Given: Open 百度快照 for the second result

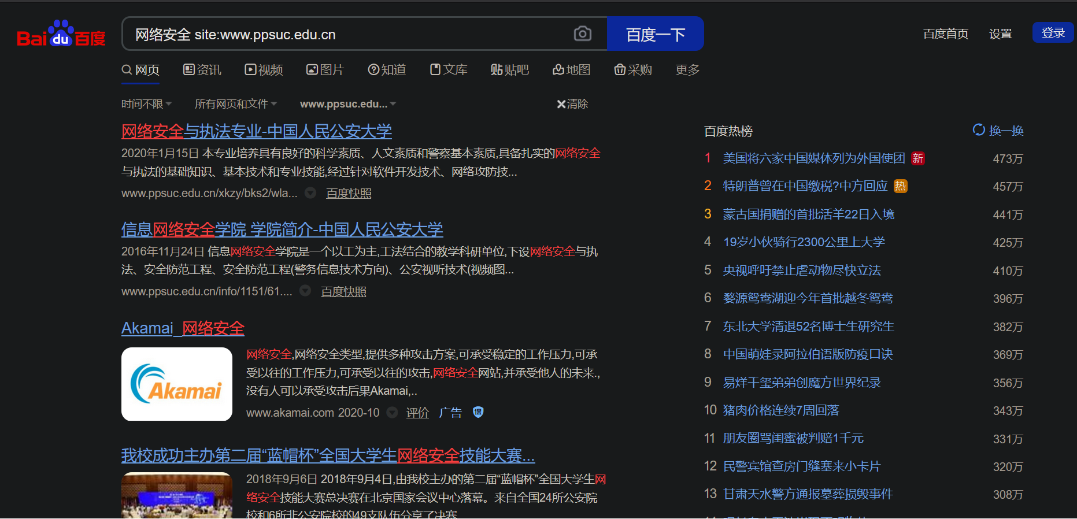Looking at the screenshot, I should (343, 292).
